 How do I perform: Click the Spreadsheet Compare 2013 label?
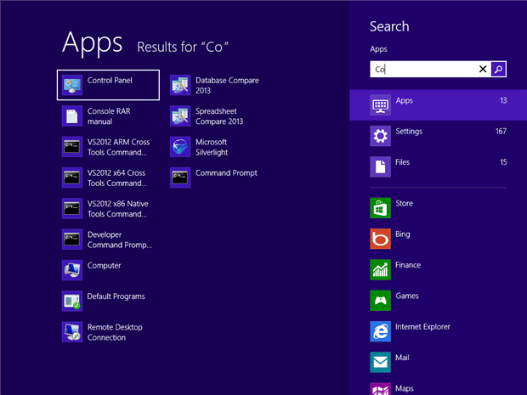tap(219, 116)
